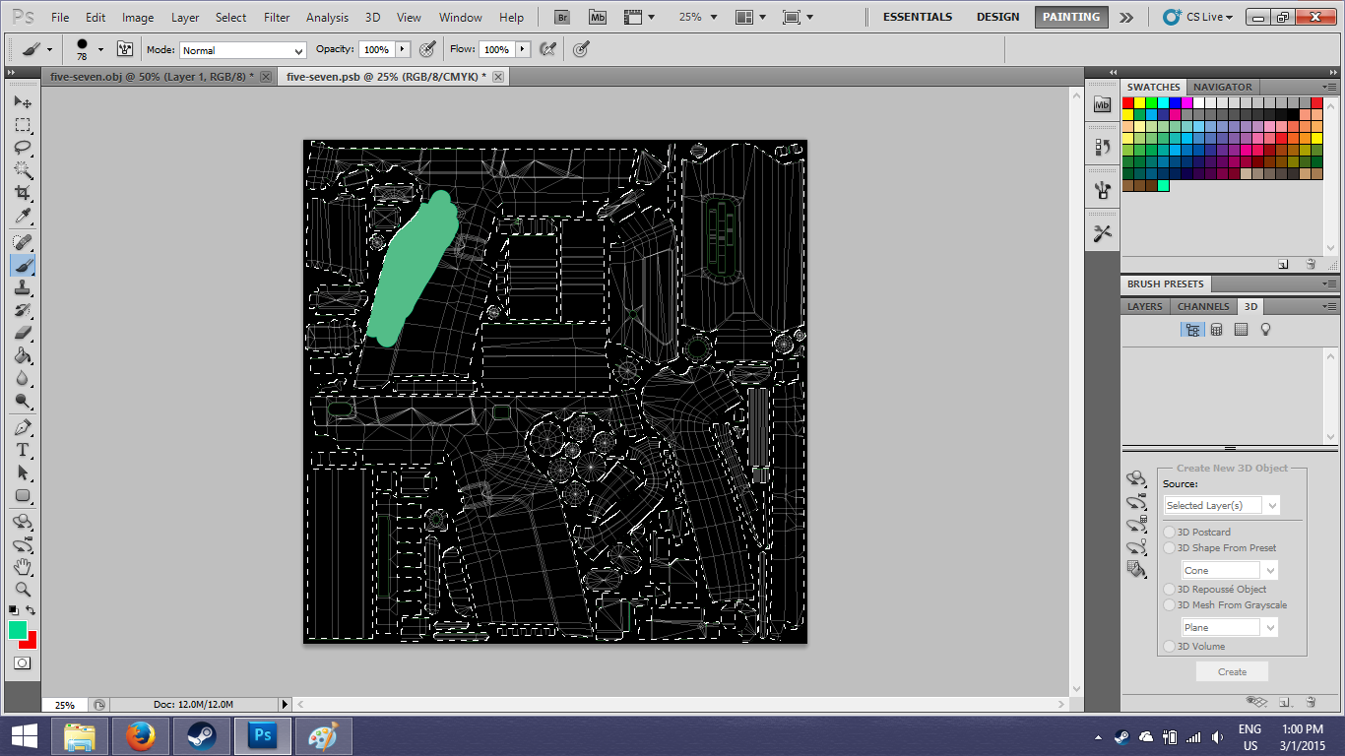Open the brush Mode dropdown
Screen dimensions: 1345x756
pyautogui.click(x=242, y=50)
